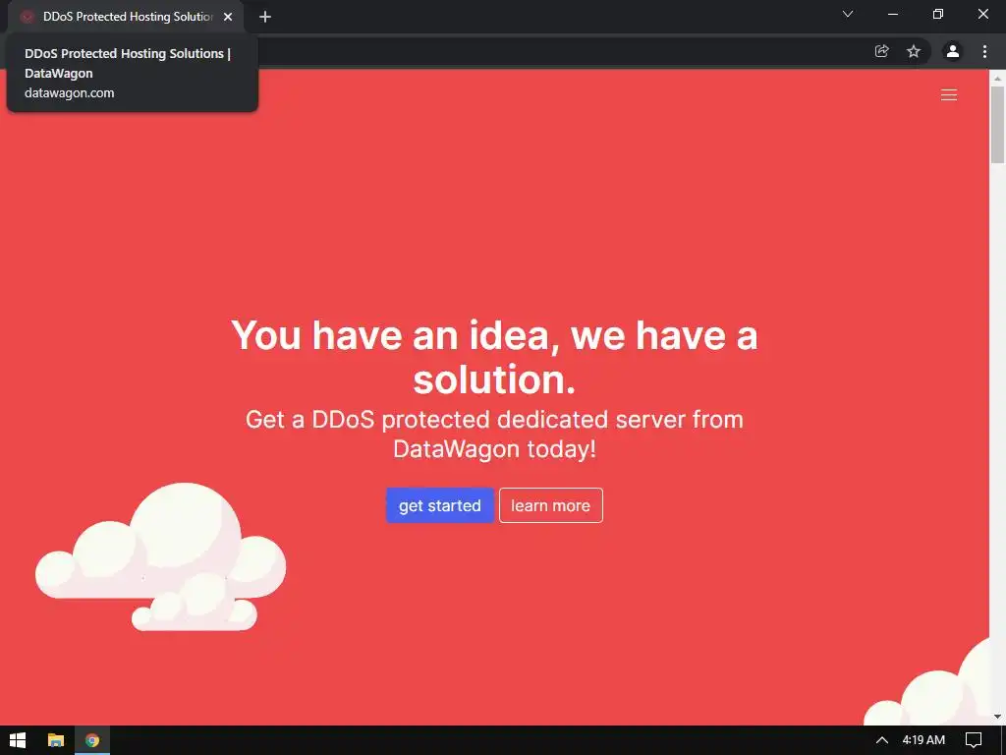1006x755 pixels.
Task: Click the scrollbar down arrow
Action: click(x=997, y=717)
